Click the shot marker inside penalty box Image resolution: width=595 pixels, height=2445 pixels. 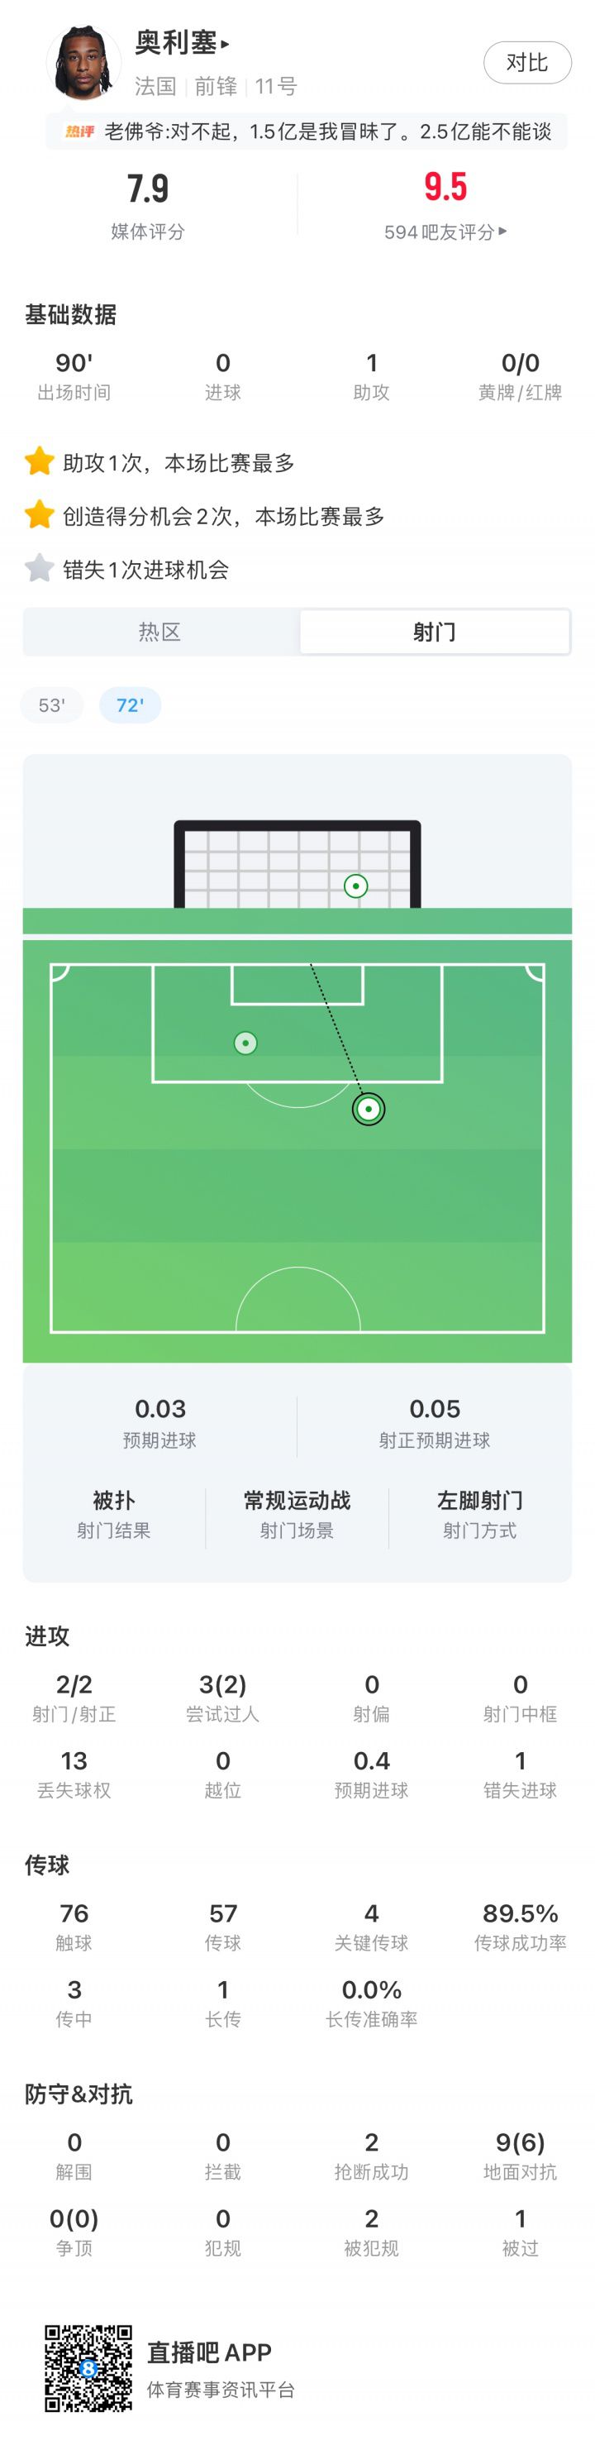click(245, 1043)
